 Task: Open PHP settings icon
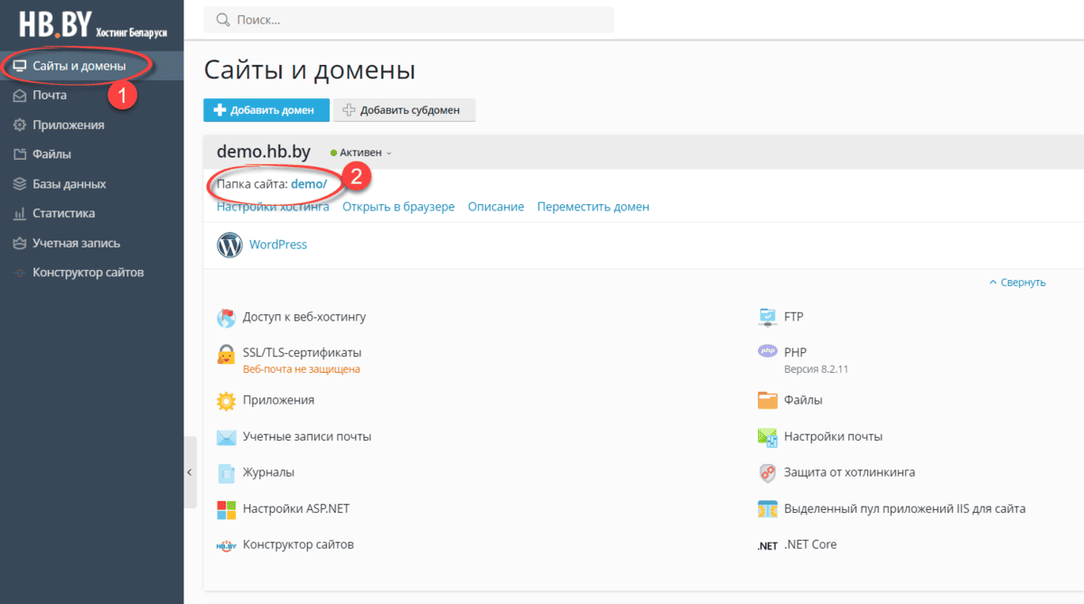click(767, 352)
